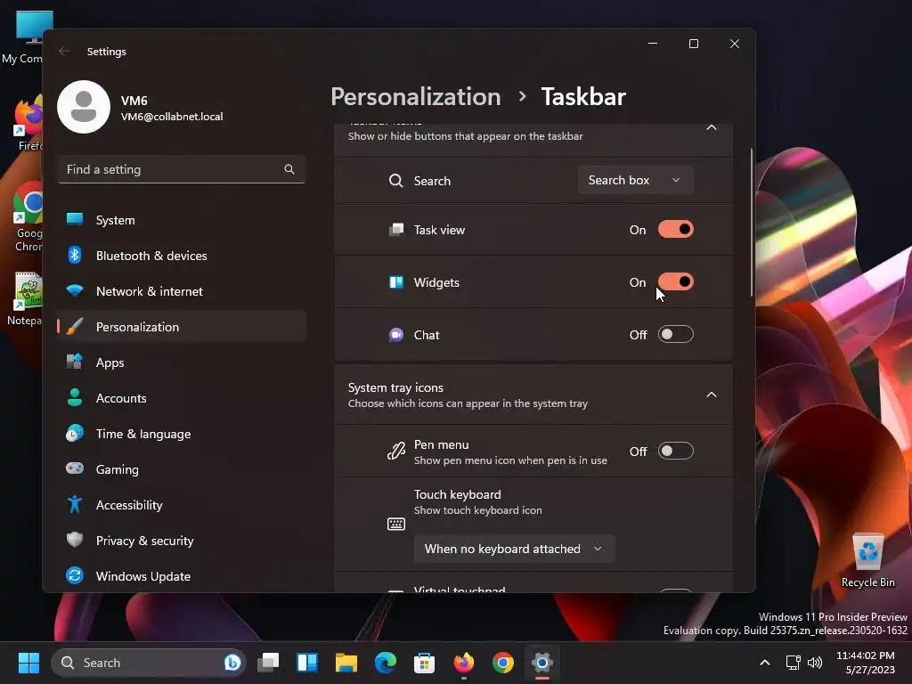Open Privacy & security category
Image resolution: width=912 pixels, height=684 pixels.
(x=182, y=541)
